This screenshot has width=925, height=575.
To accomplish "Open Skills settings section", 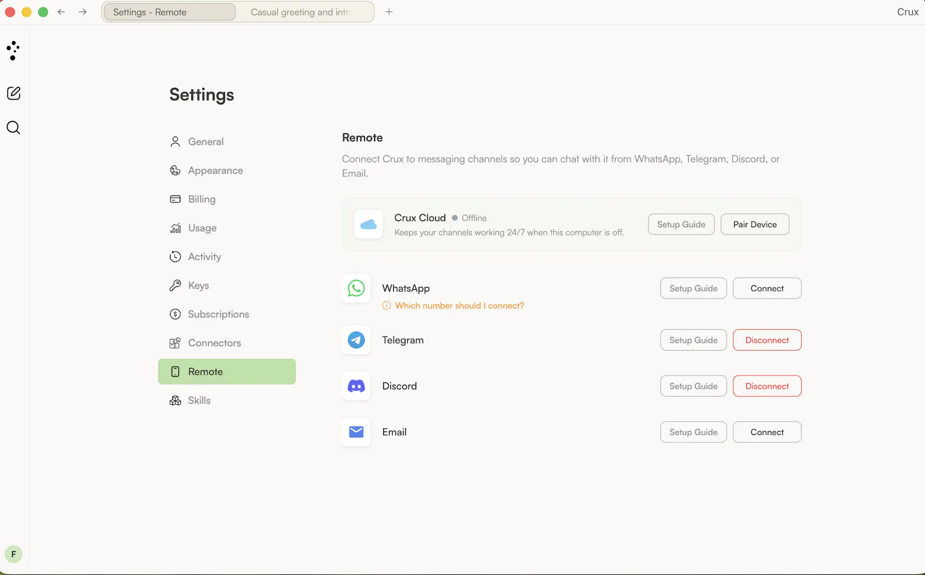I will pyautogui.click(x=227, y=400).
